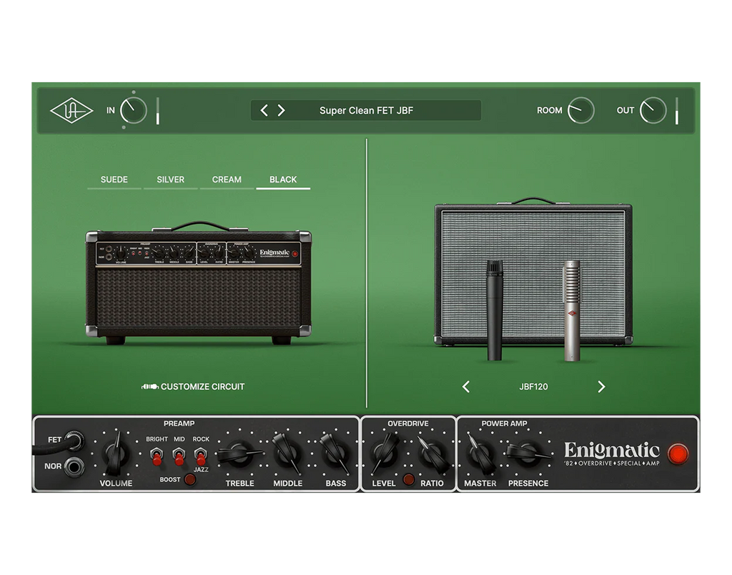This screenshot has width=732, height=575.
Task: Select the silver ribbon microphone
Action: tap(572, 311)
